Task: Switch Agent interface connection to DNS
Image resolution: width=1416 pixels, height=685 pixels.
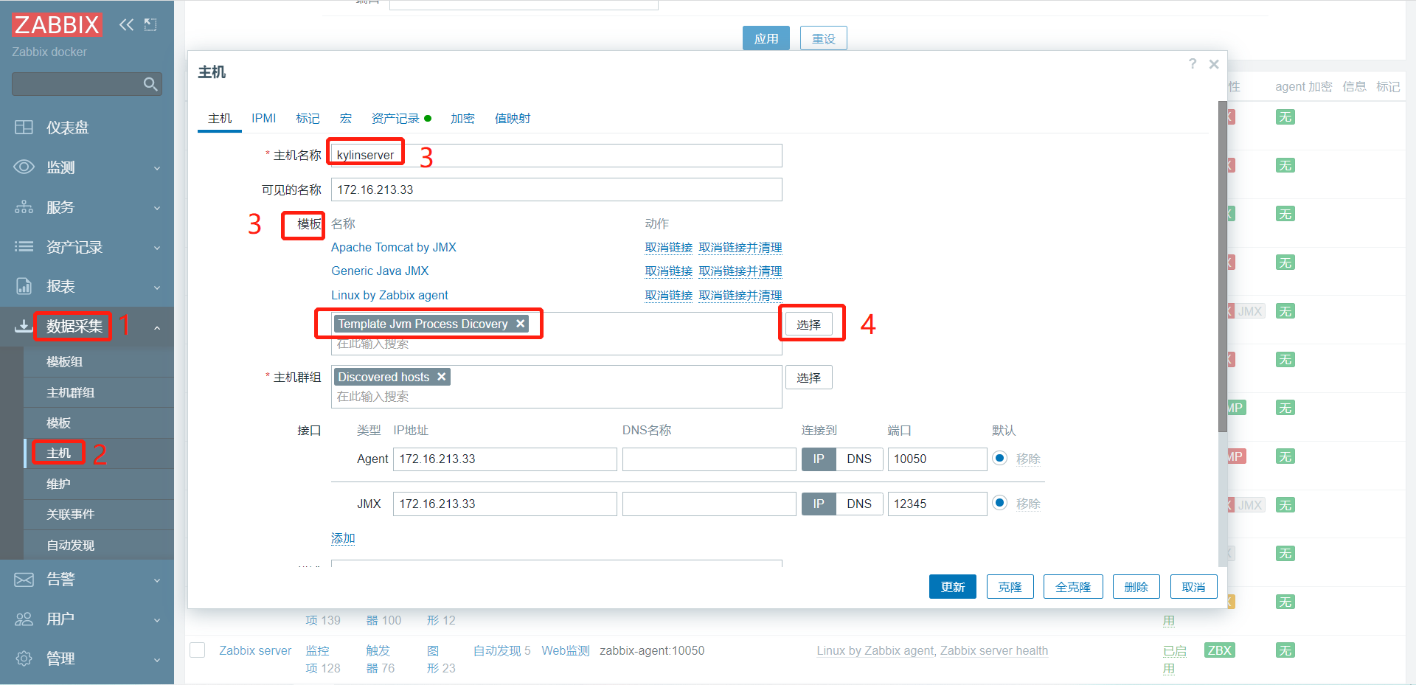Action: [859, 459]
